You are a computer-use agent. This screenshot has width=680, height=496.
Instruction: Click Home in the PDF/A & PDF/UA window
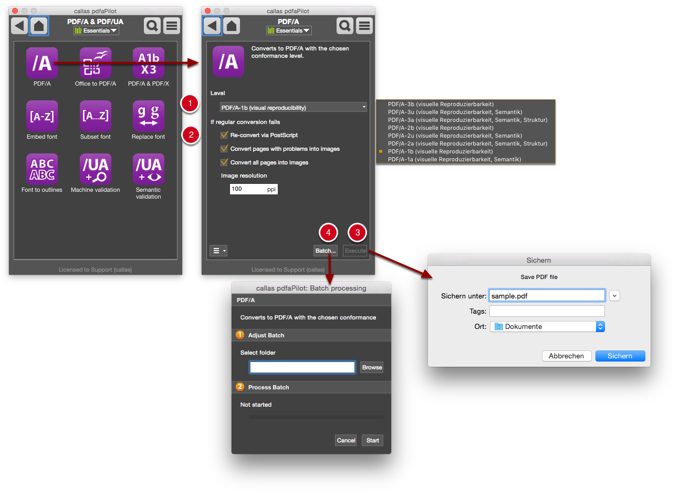click(x=39, y=26)
